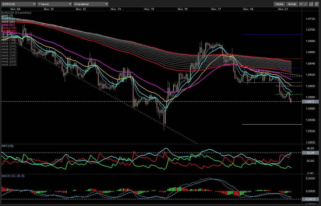Open the Chandelier chart type dropdown
The width and height of the screenshot is (321, 206).
91,4
